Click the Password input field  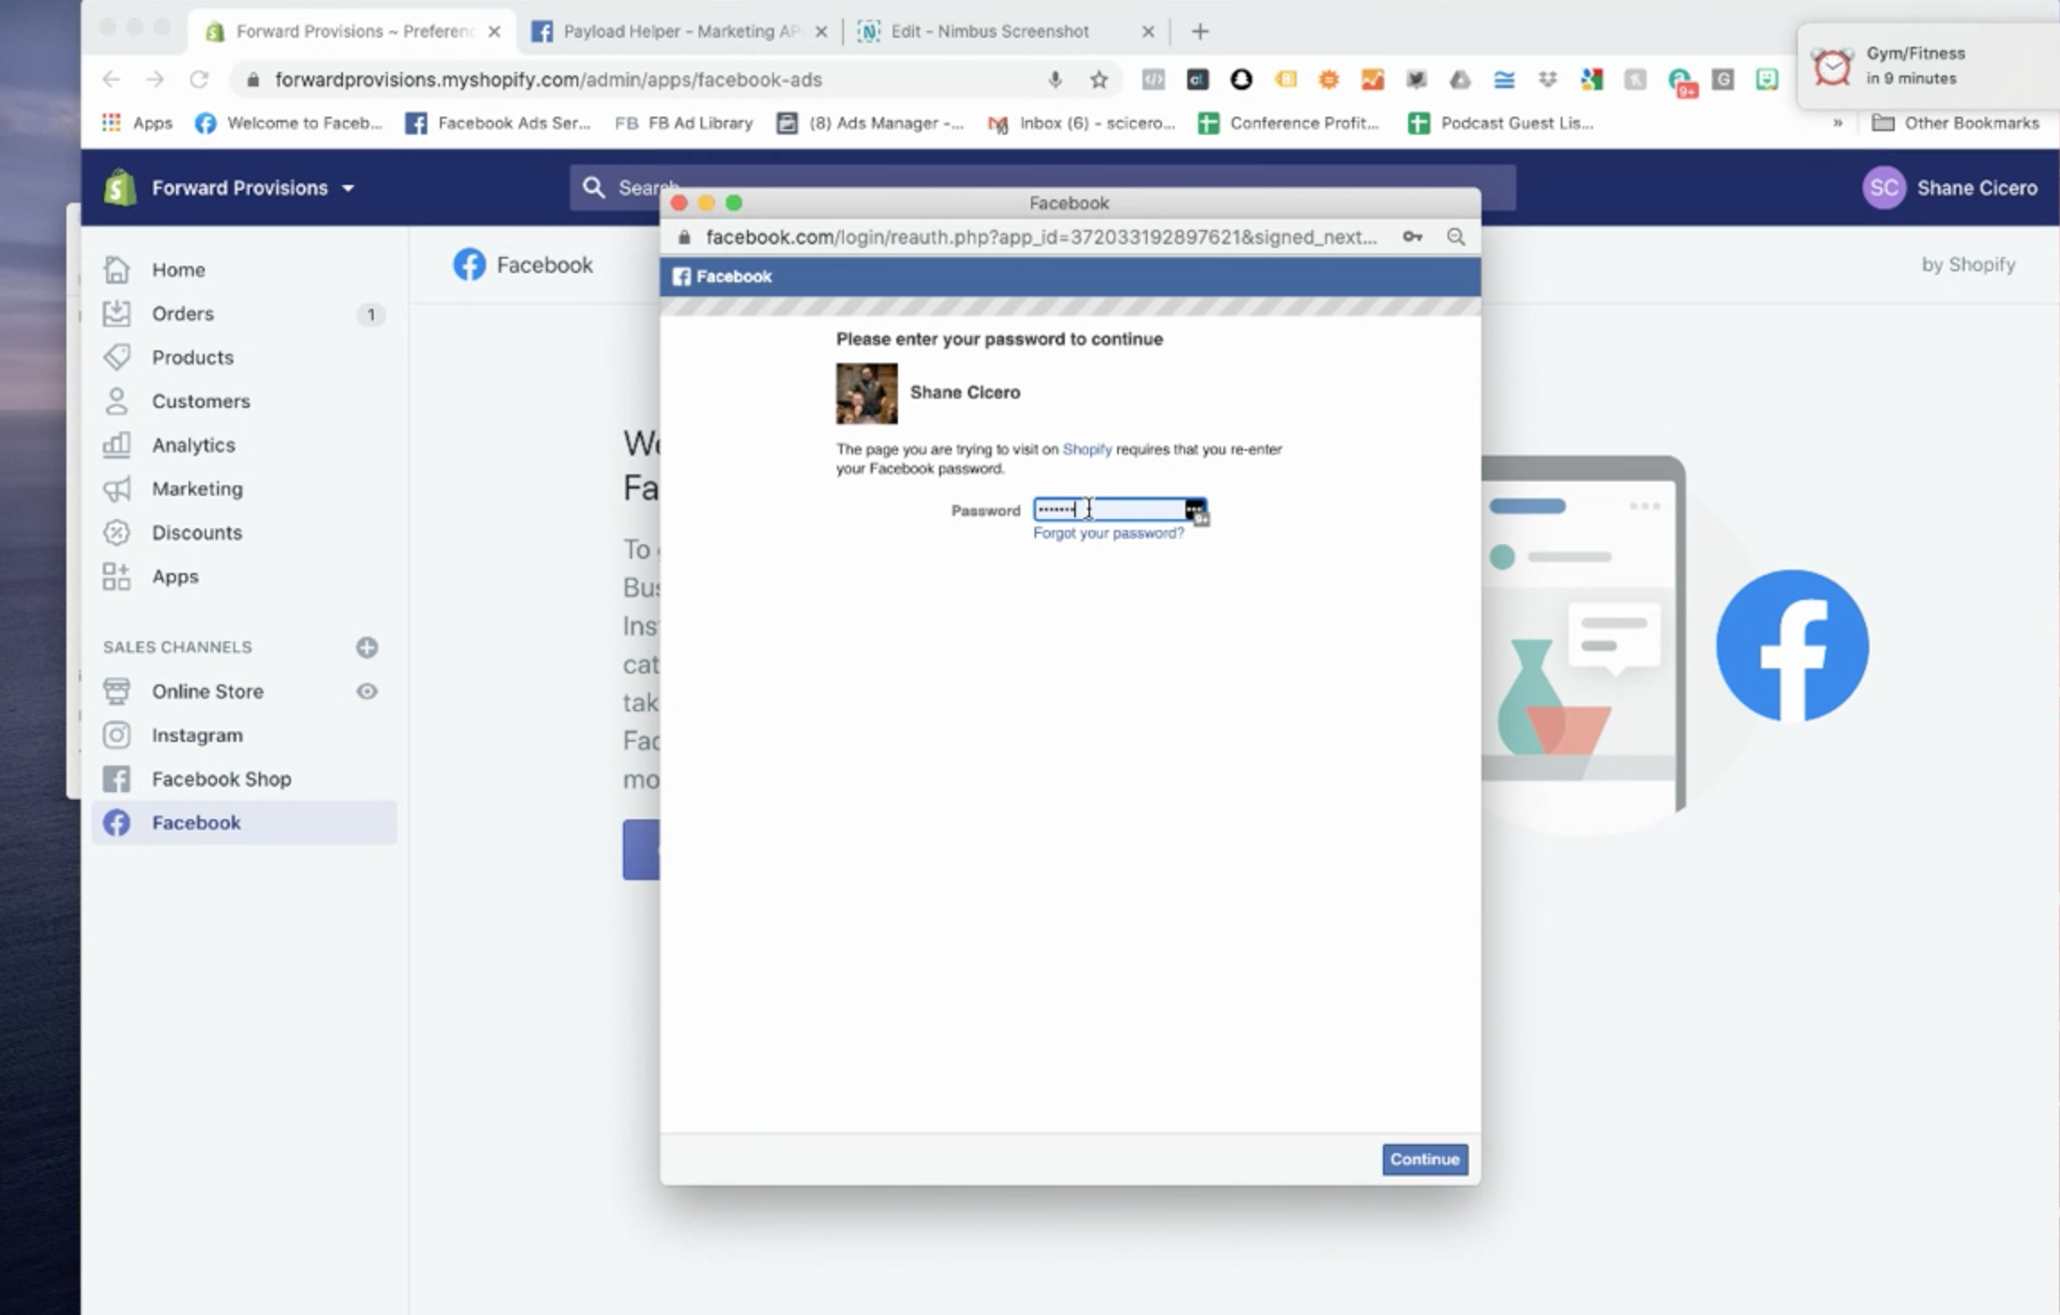click(1114, 509)
